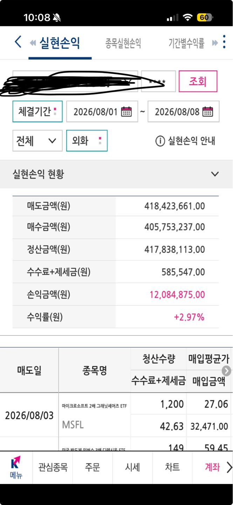
Task: Switch to the 기간별수익률 tab
Action: pyautogui.click(x=186, y=43)
